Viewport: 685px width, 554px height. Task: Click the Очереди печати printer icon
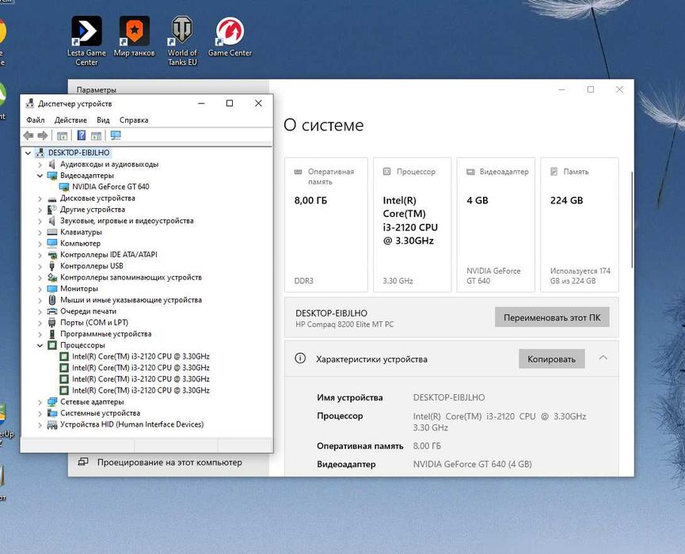(52, 311)
